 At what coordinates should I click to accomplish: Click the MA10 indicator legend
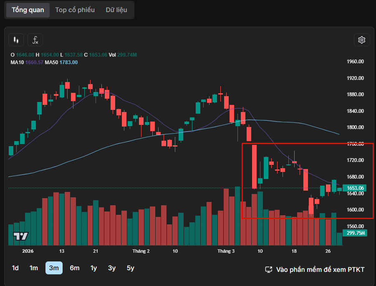coord(27,62)
